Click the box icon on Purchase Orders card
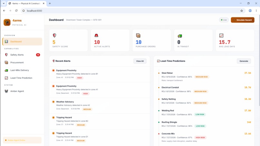The image size is (260, 146). [138, 35]
